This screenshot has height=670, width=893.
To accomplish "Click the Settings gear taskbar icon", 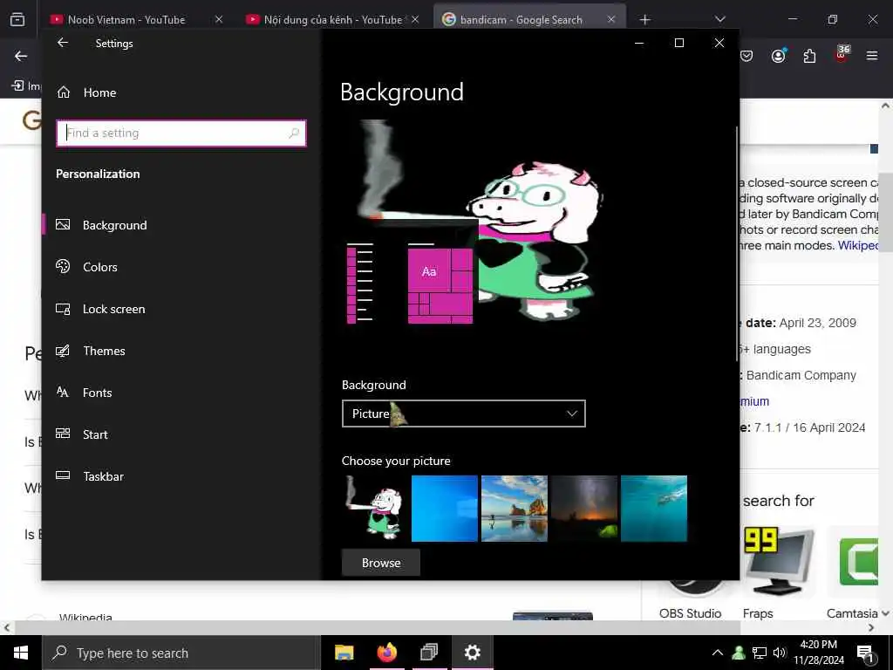I will (x=472, y=653).
